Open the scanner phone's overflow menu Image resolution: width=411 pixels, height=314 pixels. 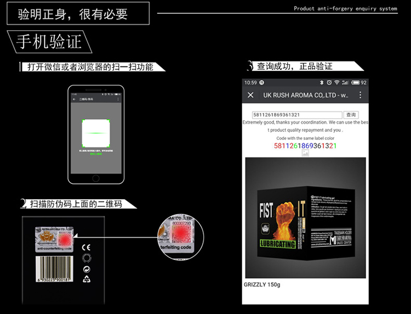[118, 99]
